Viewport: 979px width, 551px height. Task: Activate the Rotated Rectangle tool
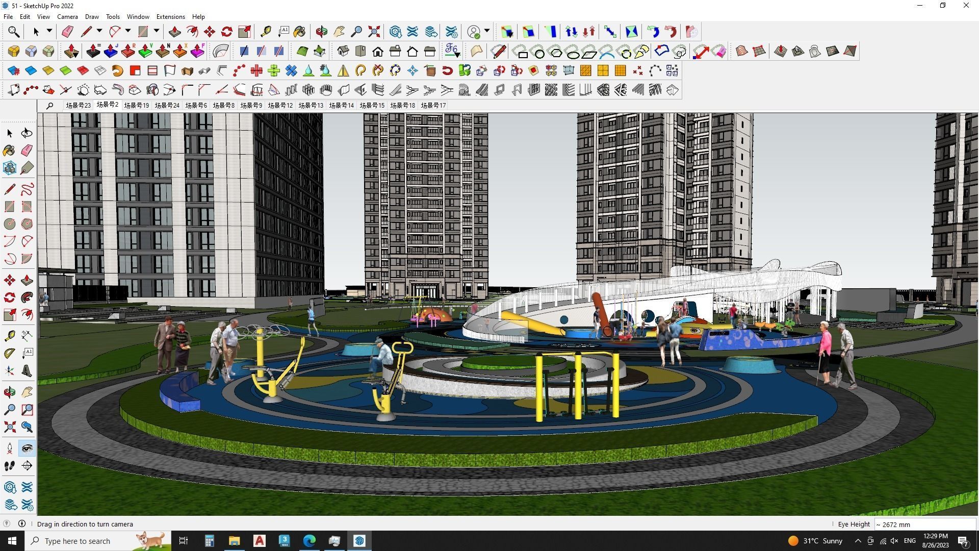click(x=27, y=207)
